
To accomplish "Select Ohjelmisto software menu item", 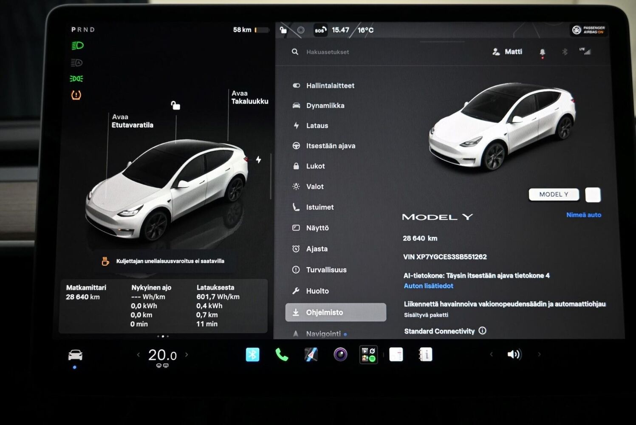I will pos(336,312).
